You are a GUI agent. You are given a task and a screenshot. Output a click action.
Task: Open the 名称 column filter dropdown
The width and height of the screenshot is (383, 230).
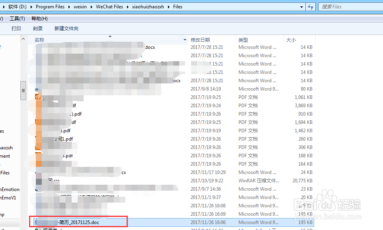click(x=185, y=40)
